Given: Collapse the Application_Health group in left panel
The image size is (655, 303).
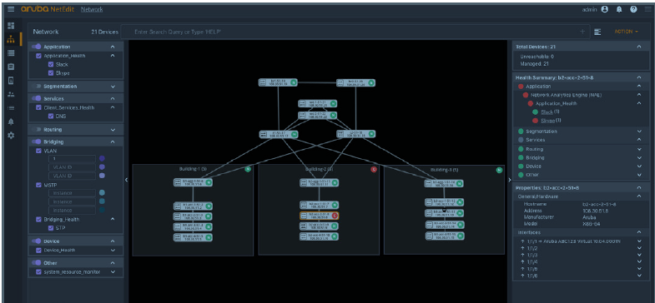Looking at the screenshot, I should click(x=113, y=56).
